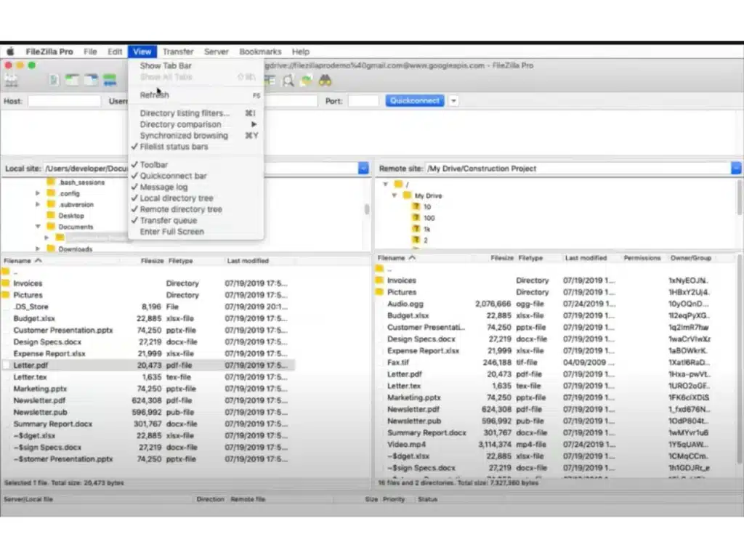Toggle Remote directory tree menu entry
This screenshot has width=744, height=558.
click(181, 209)
